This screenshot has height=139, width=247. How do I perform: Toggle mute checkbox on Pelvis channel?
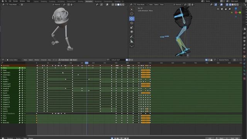22,68
